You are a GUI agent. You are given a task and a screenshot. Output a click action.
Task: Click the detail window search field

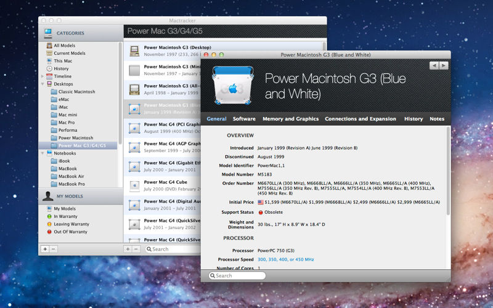[x=237, y=275]
